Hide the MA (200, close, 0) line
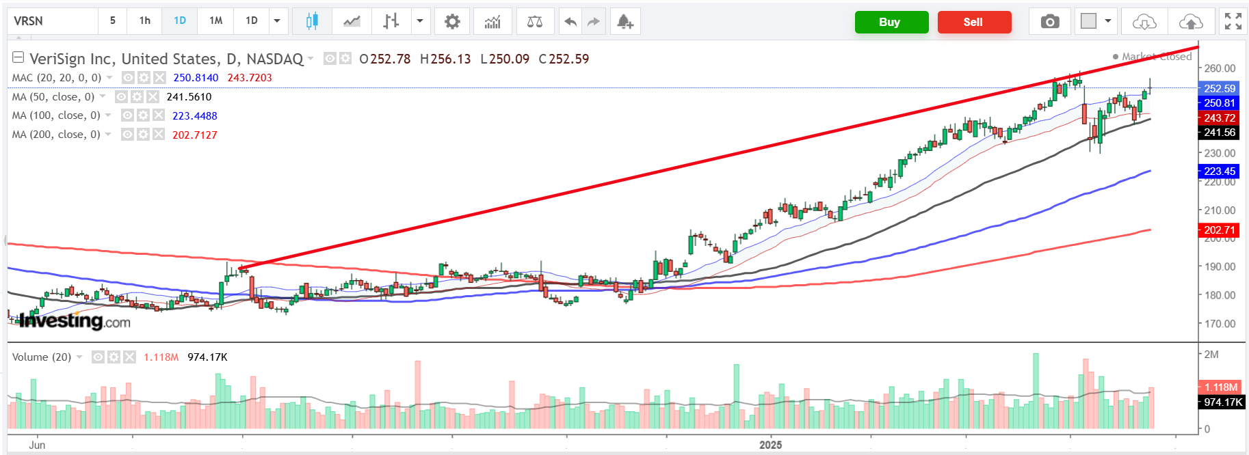Image resolution: width=1249 pixels, height=455 pixels. coord(127,135)
